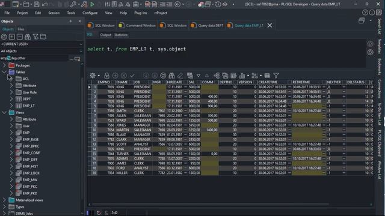
Task: Open the Bookmarks side panel tab
Action: (380, 67)
